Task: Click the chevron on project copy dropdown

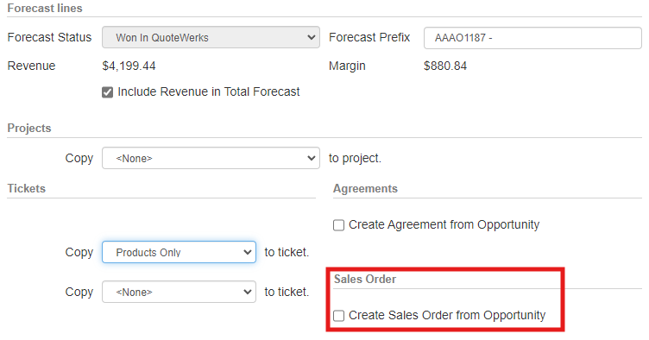Action: click(x=312, y=158)
